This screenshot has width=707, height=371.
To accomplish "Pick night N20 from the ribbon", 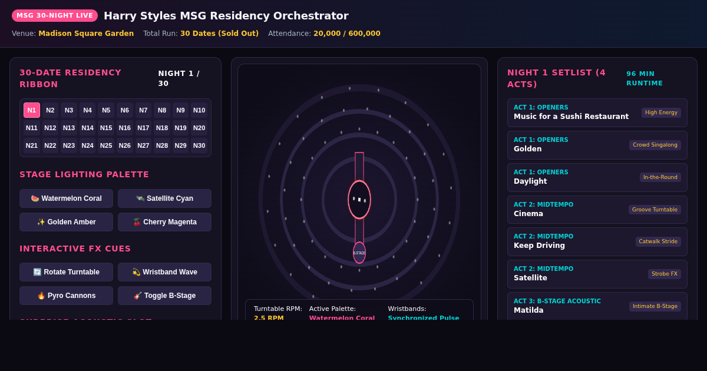I will tap(199, 128).
